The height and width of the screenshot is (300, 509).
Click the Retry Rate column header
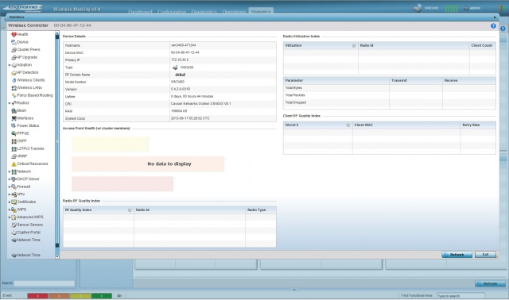click(x=478, y=125)
